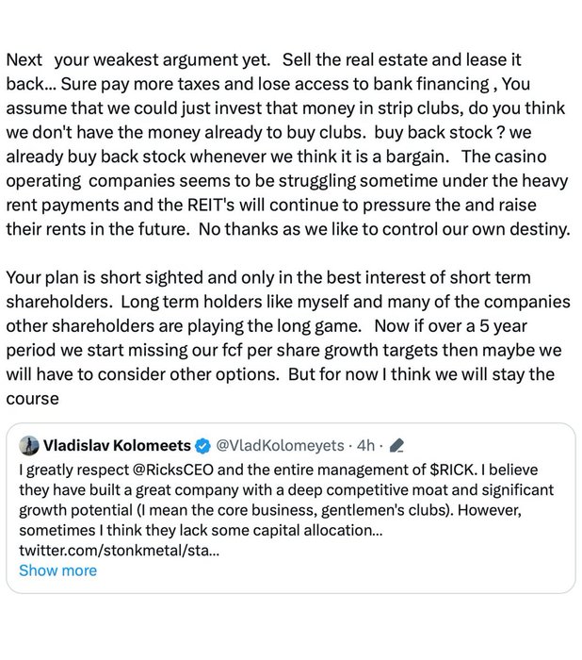Click the paragraph starting 'Next your weakest argument'
582x660 pixels.
[288, 144]
